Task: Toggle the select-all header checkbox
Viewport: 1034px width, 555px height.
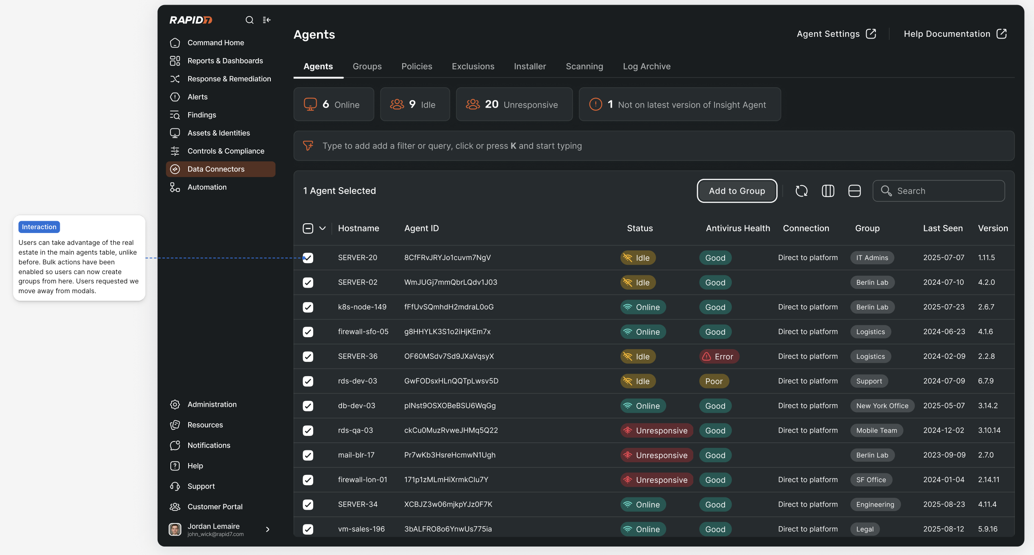Action: point(308,228)
